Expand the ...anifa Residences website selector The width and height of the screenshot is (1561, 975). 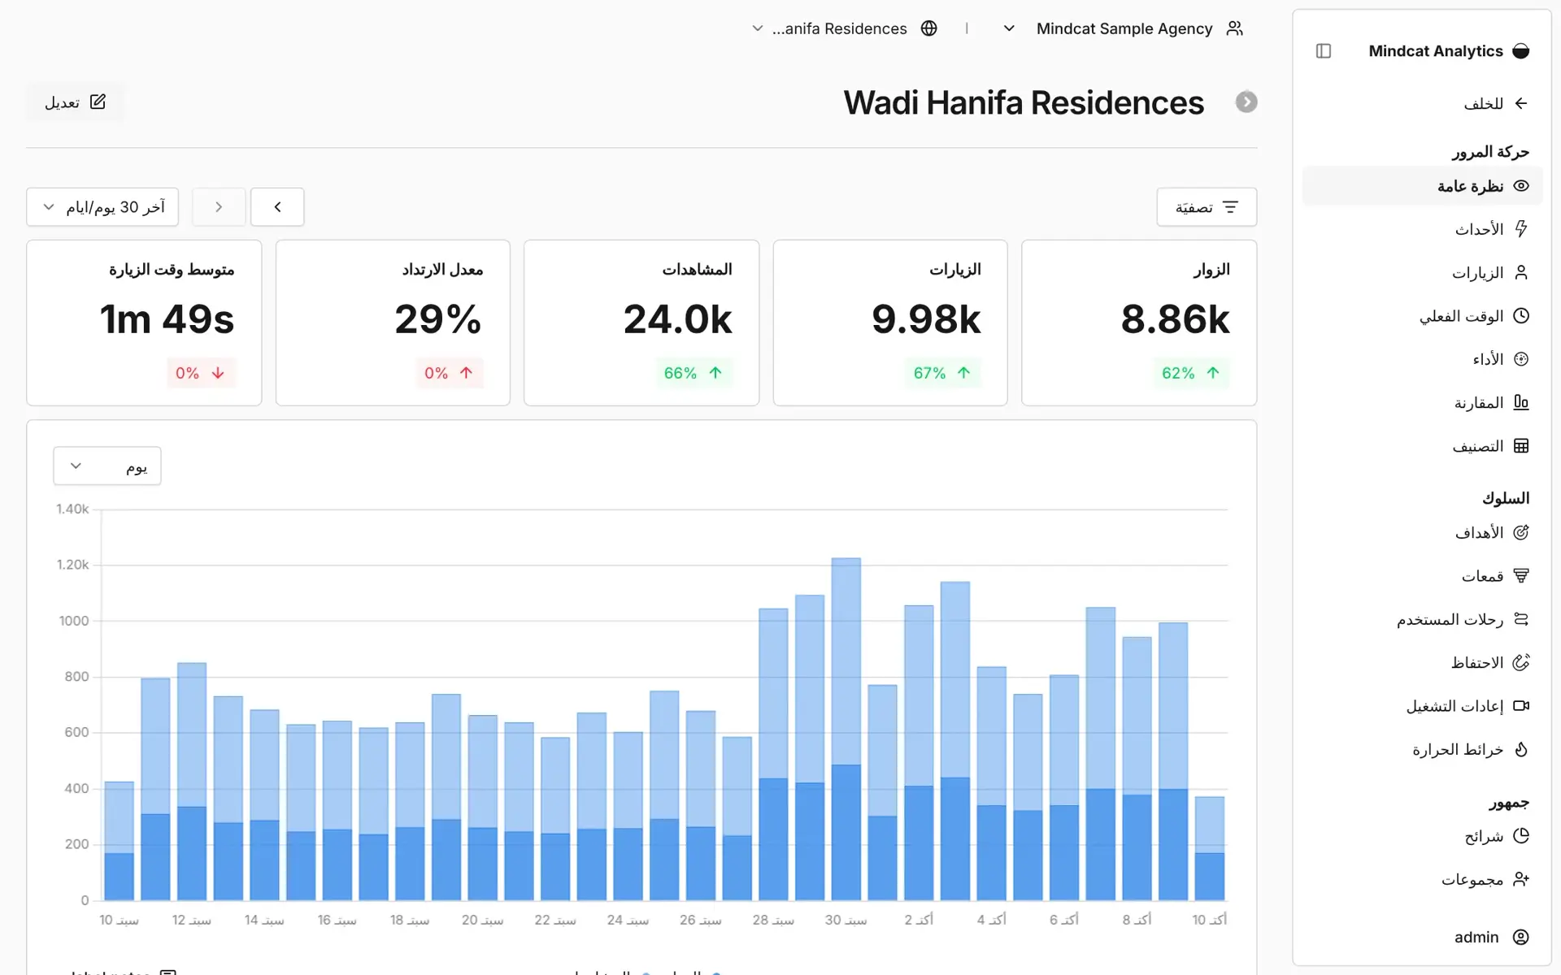click(x=845, y=28)
